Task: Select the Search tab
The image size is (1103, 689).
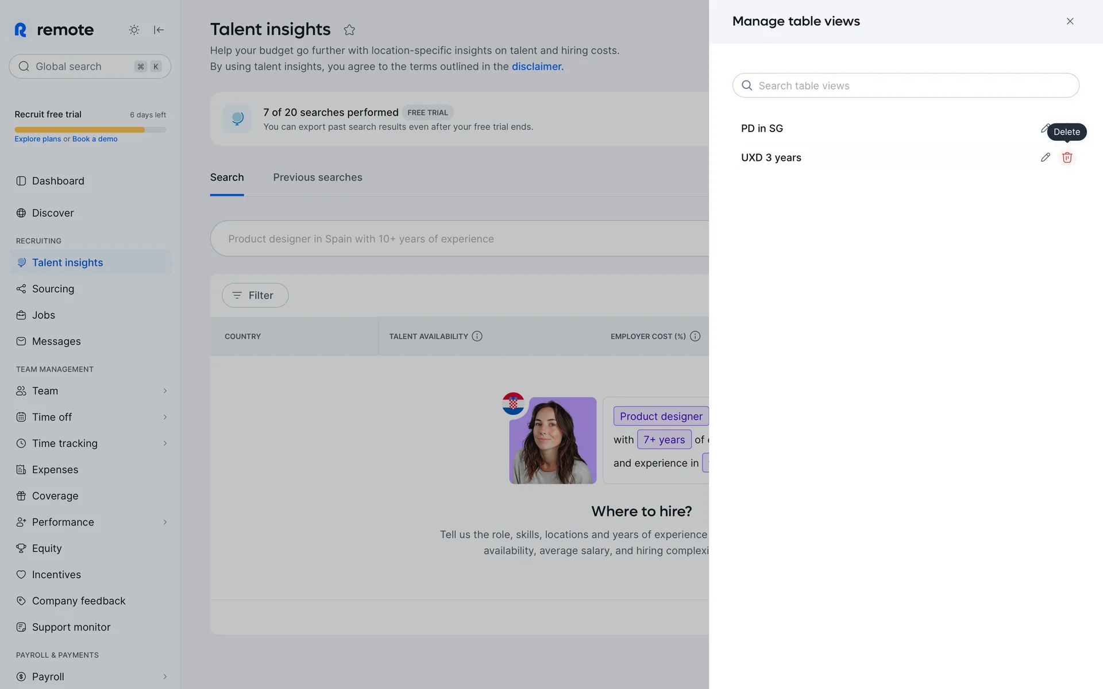Action: click(x=227, y=177)
